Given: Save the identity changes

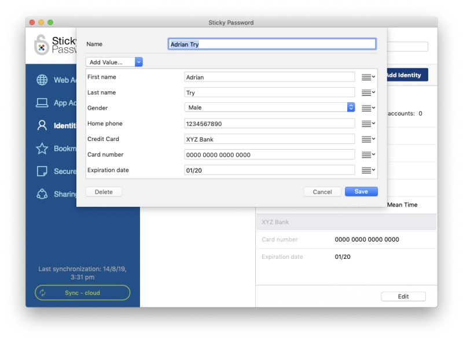Looking at the screenshot, I should click(x=361, y=192).
